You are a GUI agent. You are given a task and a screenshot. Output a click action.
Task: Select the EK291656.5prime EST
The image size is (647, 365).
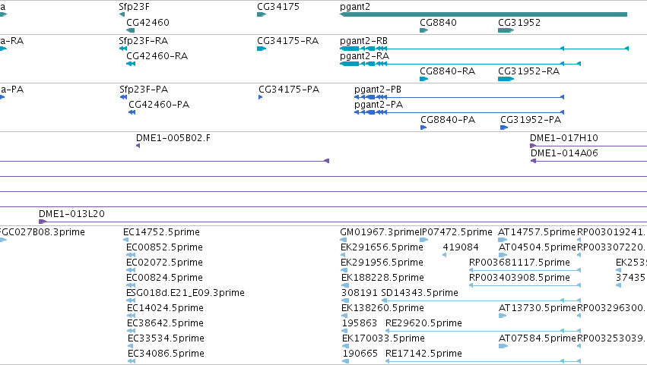(342, 255)
